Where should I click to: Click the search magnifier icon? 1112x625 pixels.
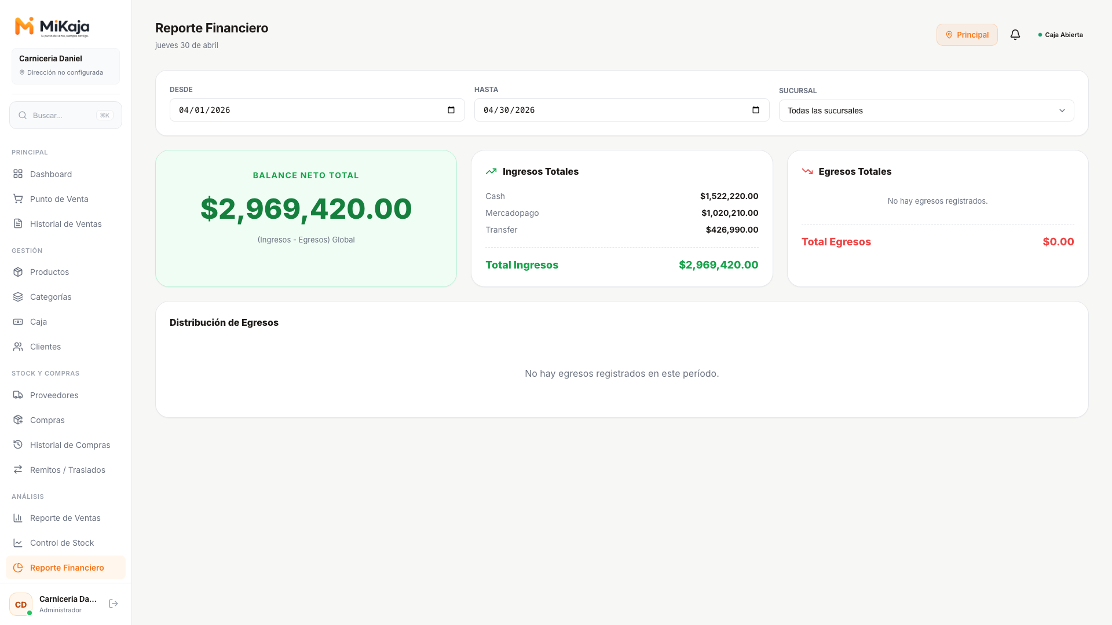pos(23,115)
